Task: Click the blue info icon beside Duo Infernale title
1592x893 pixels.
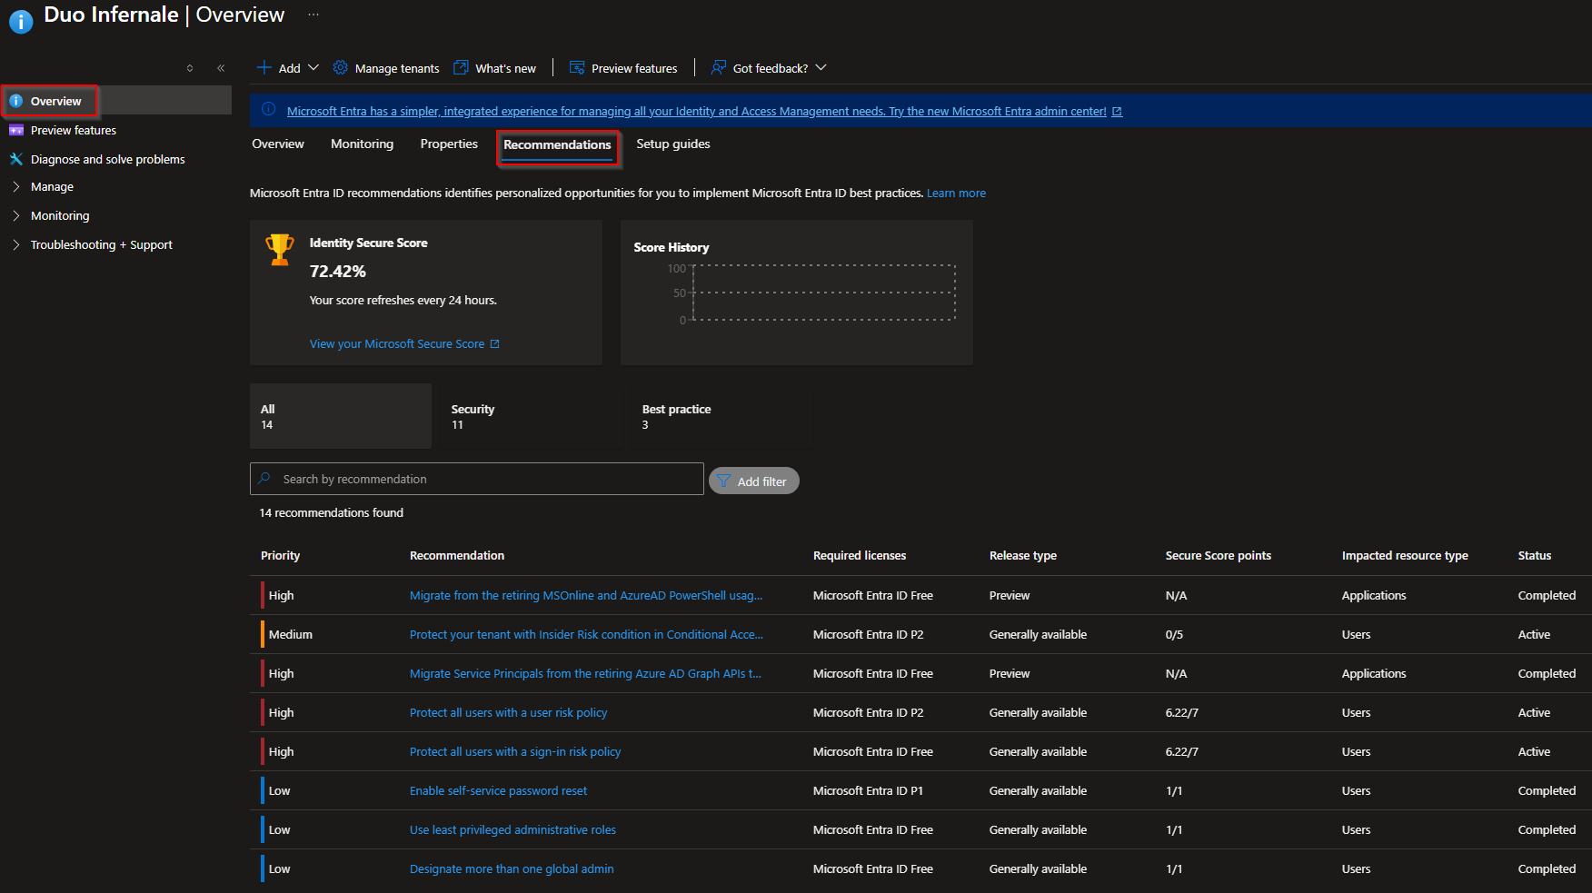Action: click(21, 20)
